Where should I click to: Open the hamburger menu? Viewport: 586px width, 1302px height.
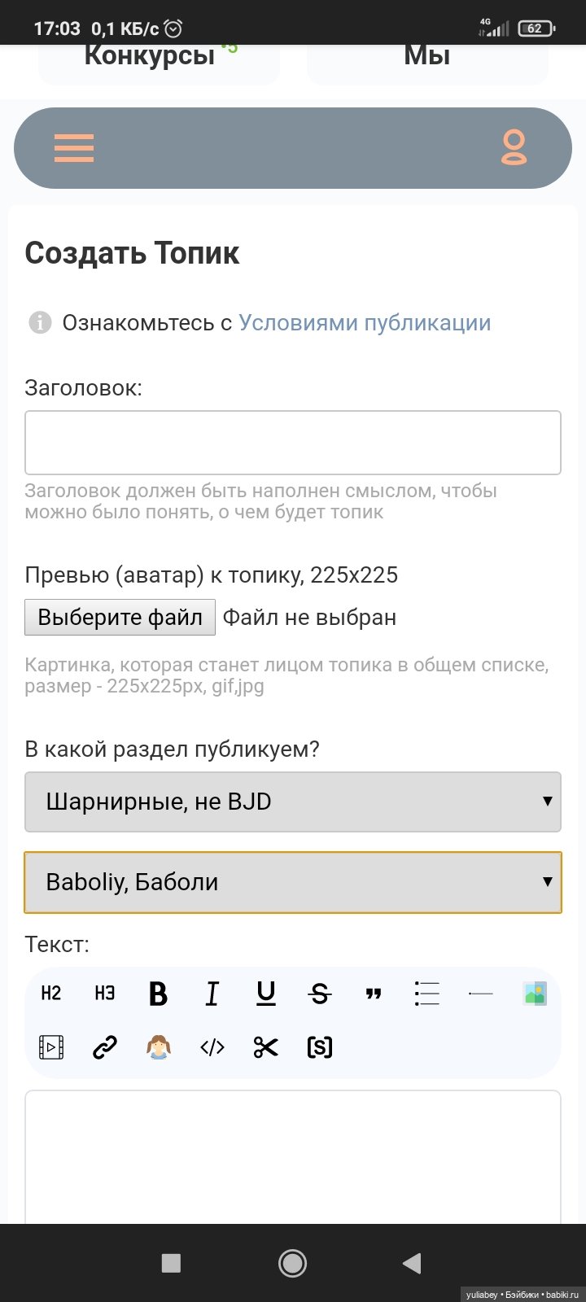point(74,148)
